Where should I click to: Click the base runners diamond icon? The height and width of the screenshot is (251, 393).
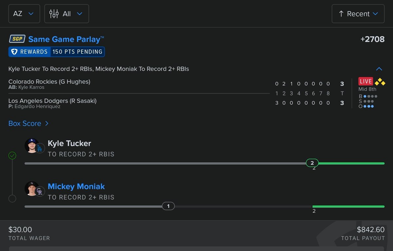click(x=380, y=82)
